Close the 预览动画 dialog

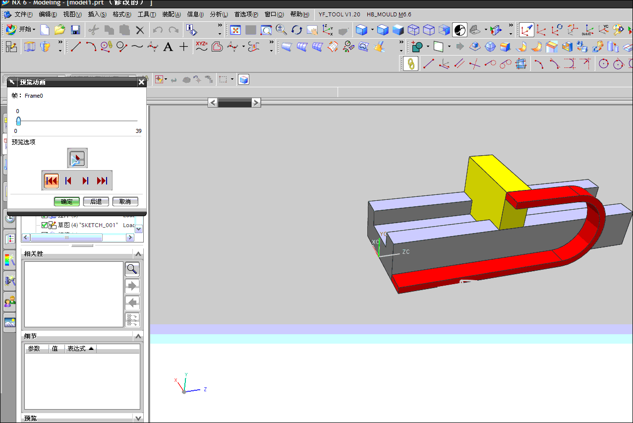pyautogui.click(x=141, y=82)
